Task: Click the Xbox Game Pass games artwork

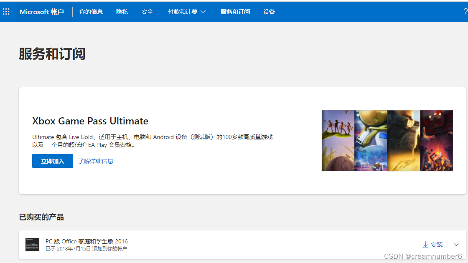Action: [387, 141]
